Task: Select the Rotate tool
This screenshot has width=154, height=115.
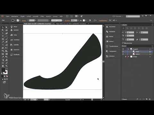Action: 3,45
